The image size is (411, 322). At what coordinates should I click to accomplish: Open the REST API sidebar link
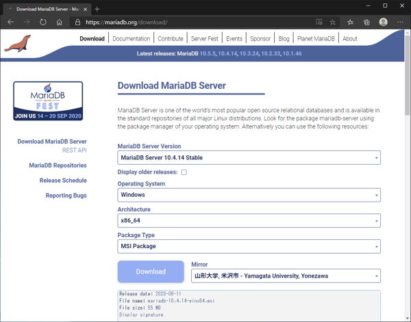click(75, 150)
